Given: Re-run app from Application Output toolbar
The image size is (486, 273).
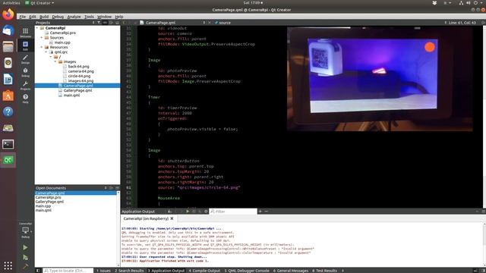Looking at the screenshot, I should pos(188,212).
